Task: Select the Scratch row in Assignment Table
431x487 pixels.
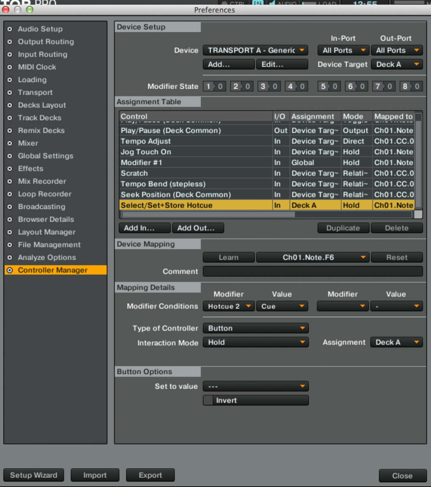Action: [x=195, y=173]
